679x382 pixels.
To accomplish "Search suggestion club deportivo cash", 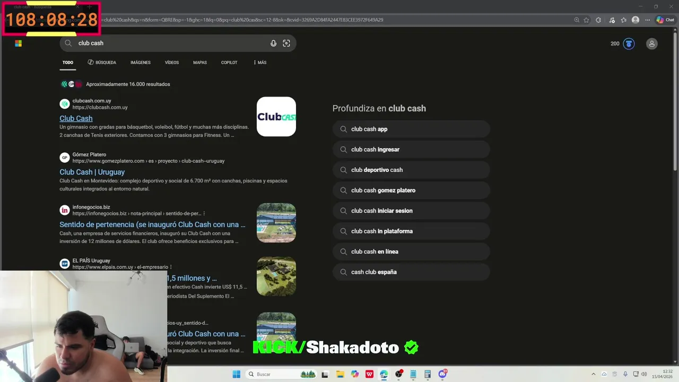I will (x=411, y=170).
